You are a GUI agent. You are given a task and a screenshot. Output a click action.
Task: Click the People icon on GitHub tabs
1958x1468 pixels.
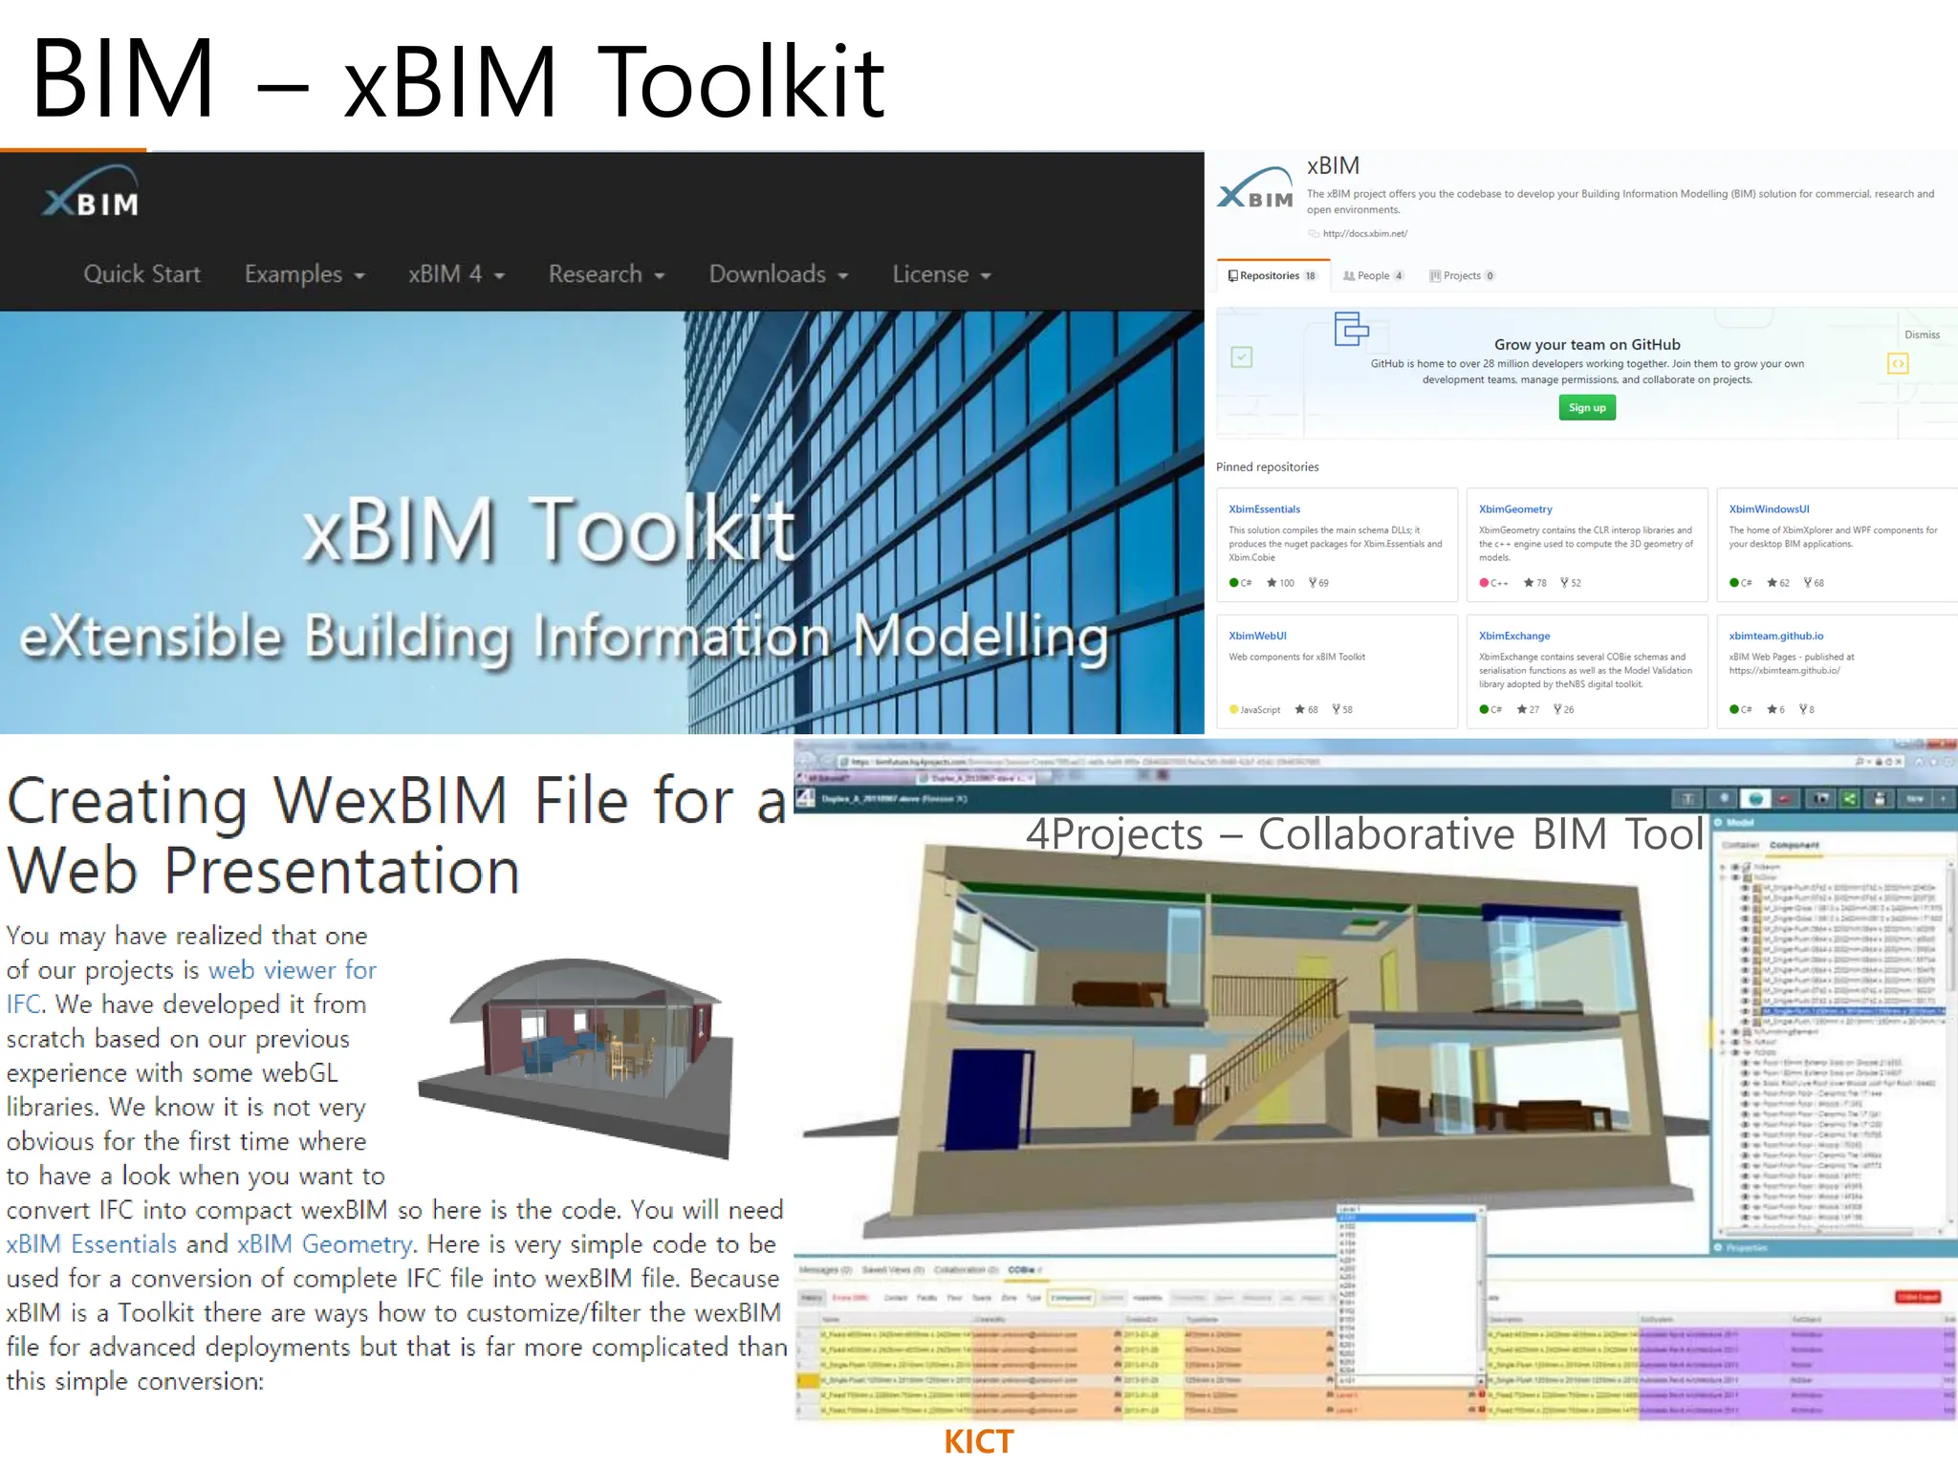1349,276
